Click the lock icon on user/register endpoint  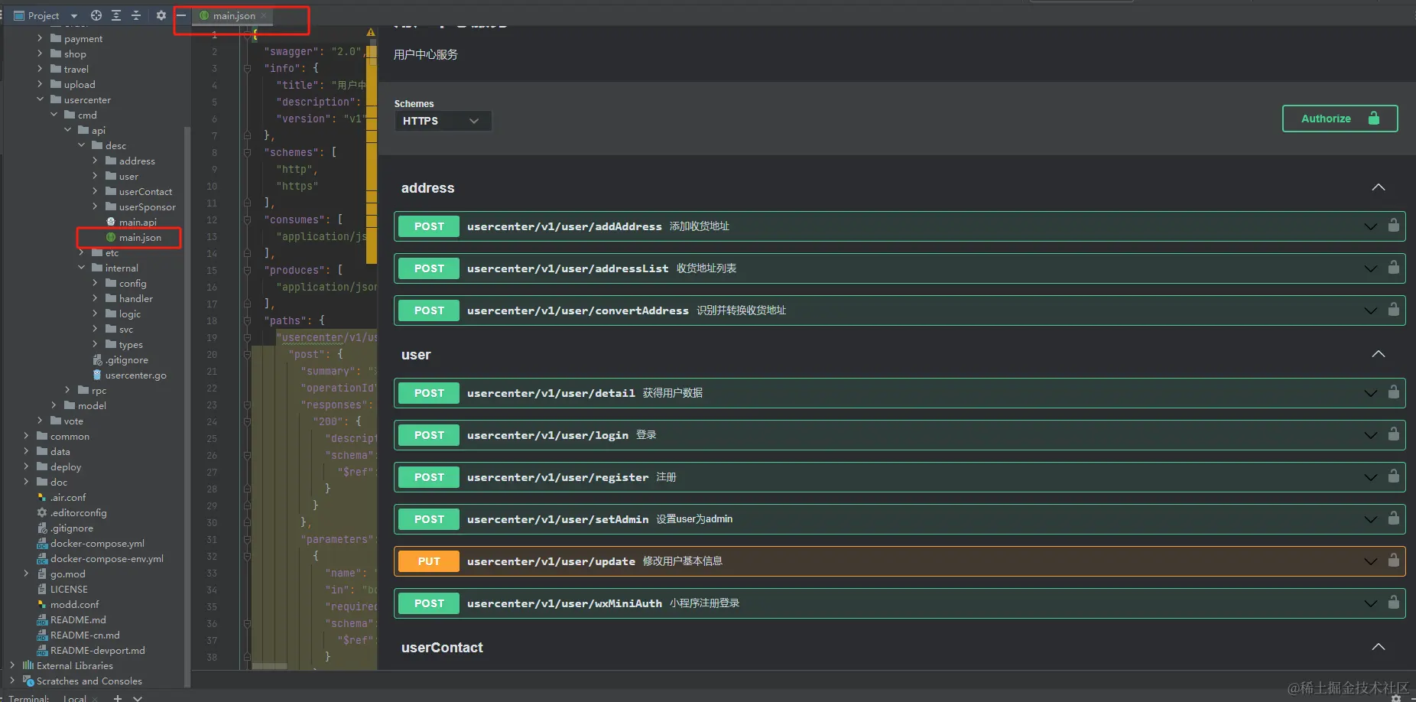coord(1394,476)
